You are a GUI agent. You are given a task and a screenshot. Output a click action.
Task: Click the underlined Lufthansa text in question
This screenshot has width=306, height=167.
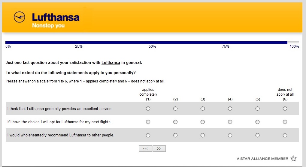click(x=111, y=63)
